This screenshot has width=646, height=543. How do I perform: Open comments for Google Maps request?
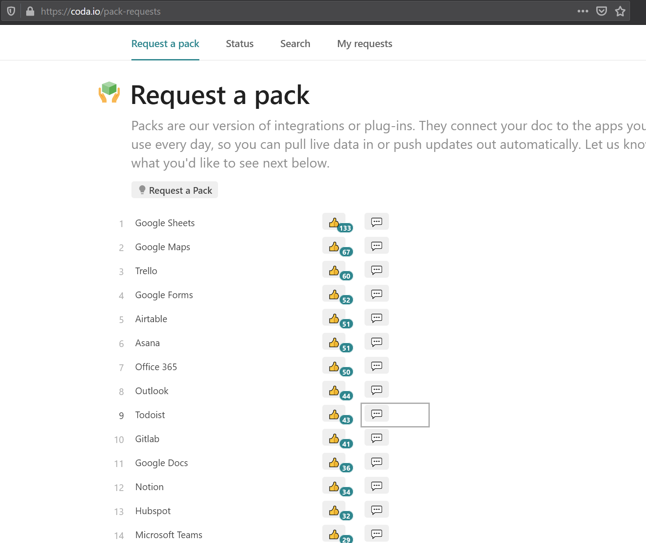click(377, 246)
